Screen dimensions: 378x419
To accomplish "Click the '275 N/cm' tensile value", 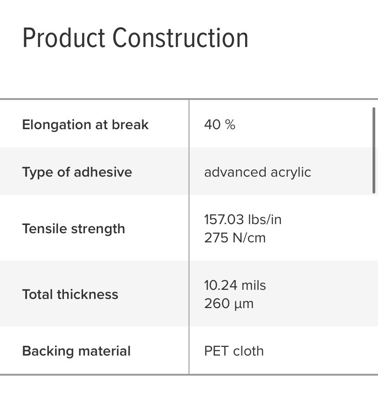I will click(x=235, y=238).
